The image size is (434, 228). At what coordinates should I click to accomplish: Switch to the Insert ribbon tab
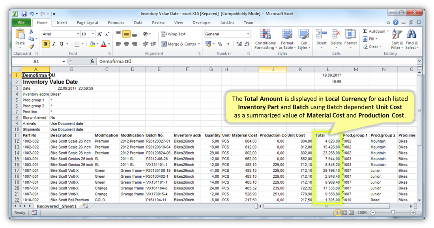[62, 23]
